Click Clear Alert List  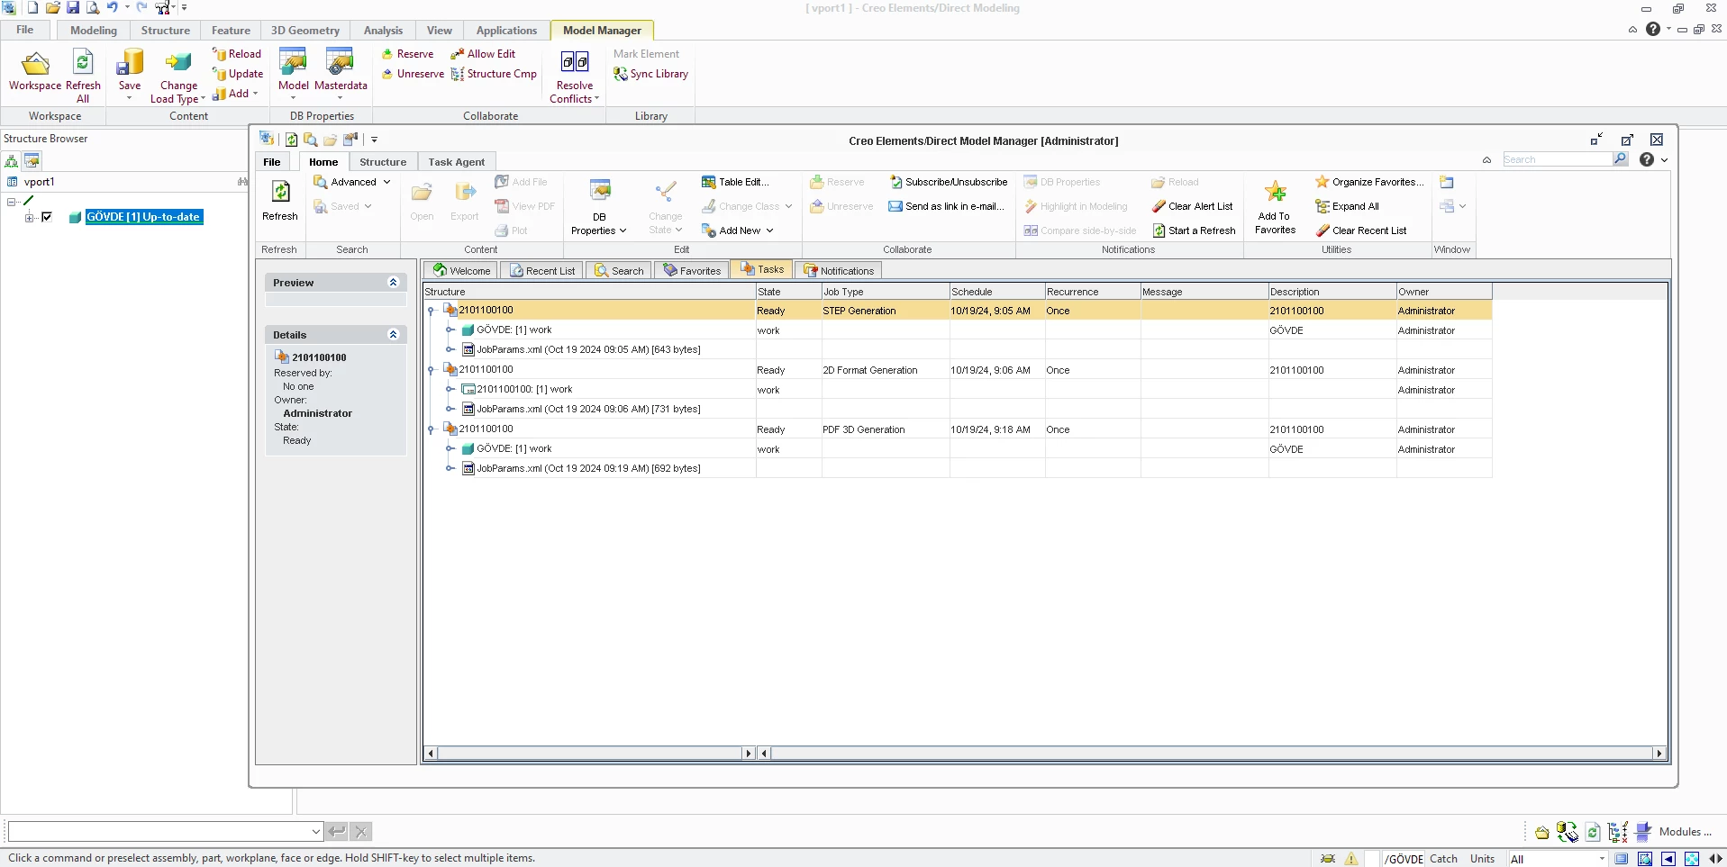1192,206
